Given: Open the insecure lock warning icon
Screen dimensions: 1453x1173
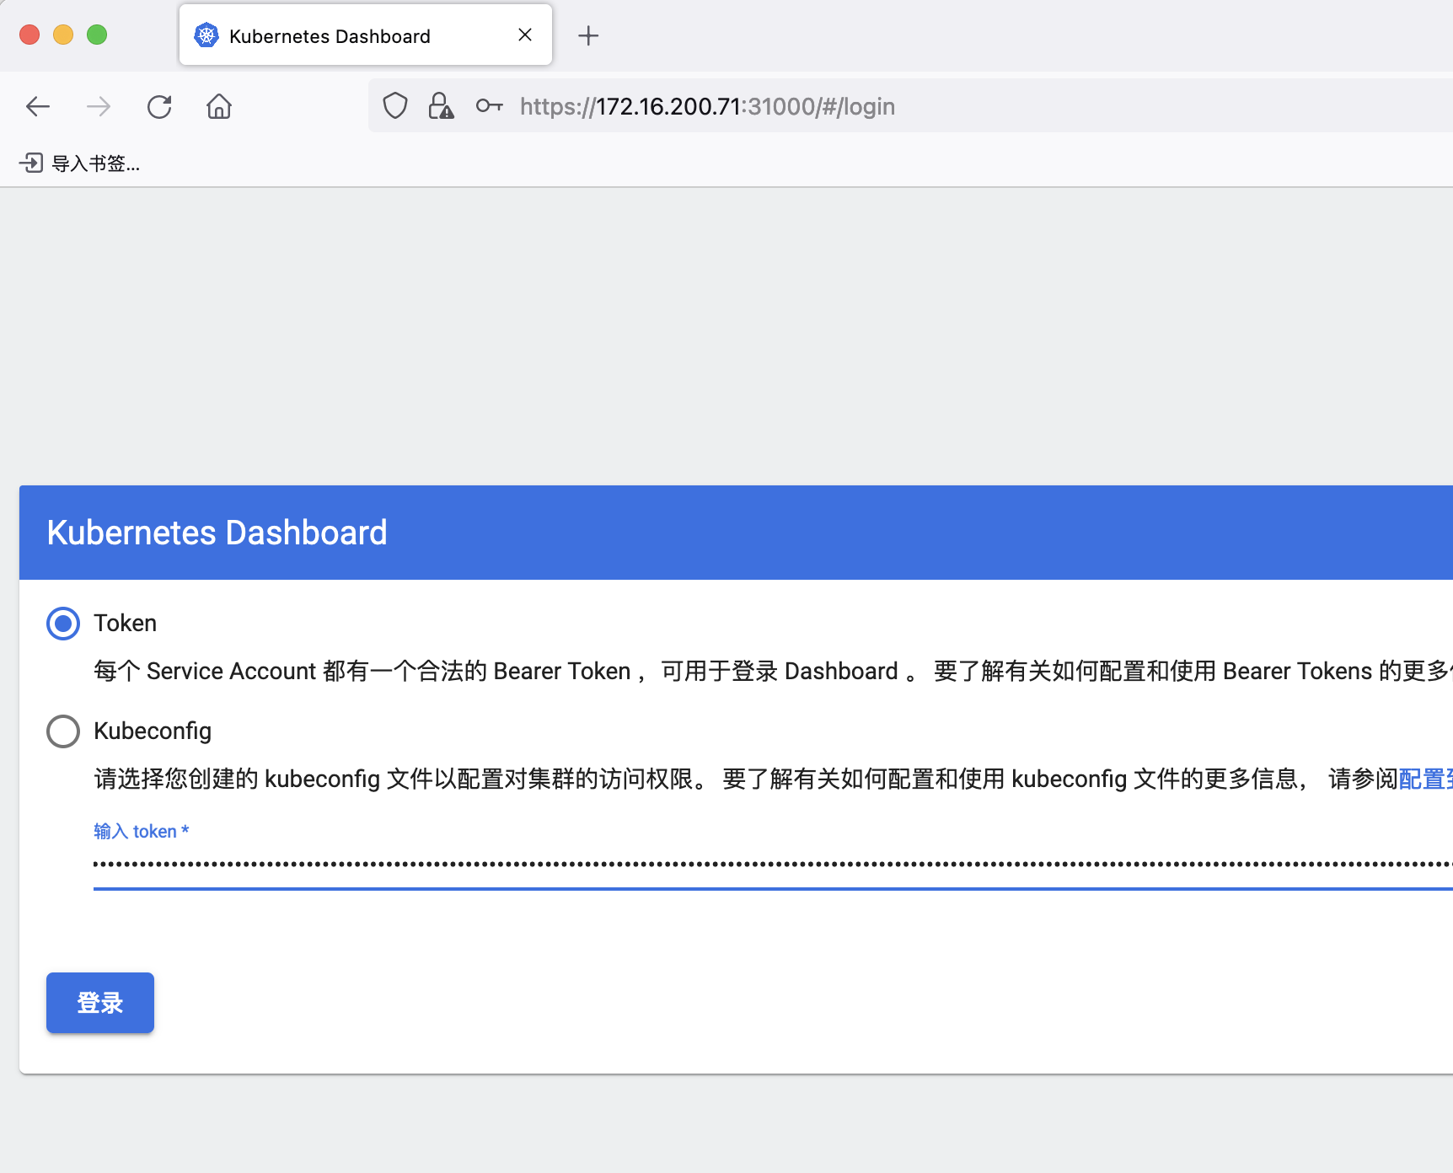Looking at the screenshot, I should (x=441, y=106).
